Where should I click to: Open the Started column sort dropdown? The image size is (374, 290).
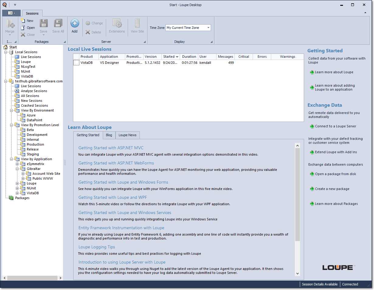click(x=176, y=57)
